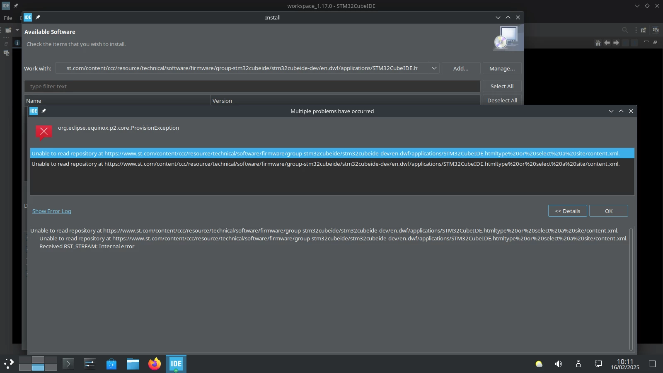This screenshot has width=663, height=373.
Task: Open the File menu
Action: (x=8, y=18)
